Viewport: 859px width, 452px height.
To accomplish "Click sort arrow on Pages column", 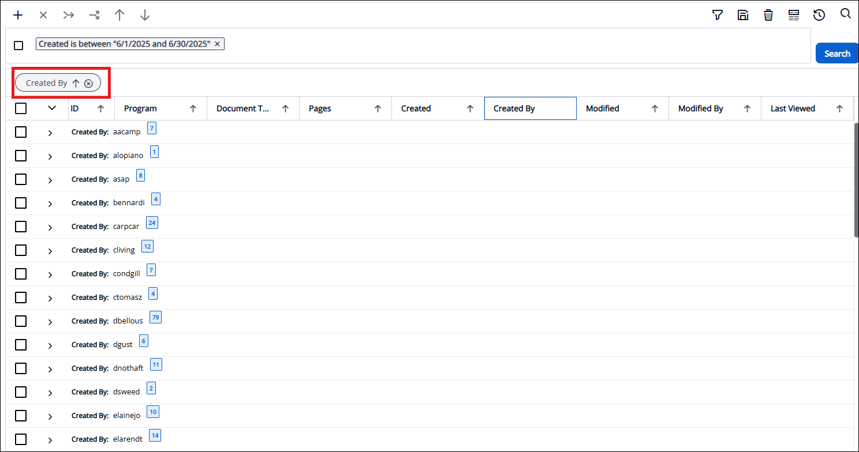I will click(378, 108).
